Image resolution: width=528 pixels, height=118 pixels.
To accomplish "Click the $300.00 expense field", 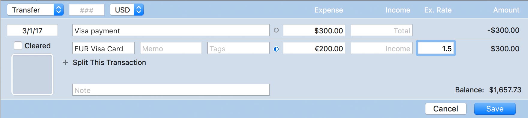I will (314, 30).
